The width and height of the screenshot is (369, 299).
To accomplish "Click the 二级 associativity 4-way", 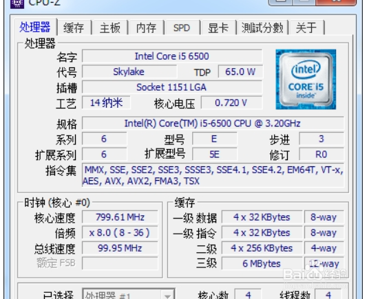I will (324, 248).
